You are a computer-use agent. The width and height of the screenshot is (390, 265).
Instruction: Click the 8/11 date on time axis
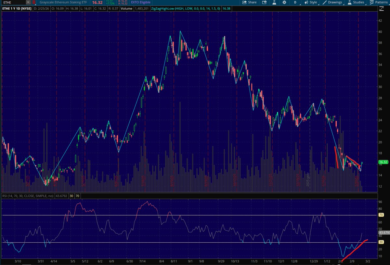174,260
